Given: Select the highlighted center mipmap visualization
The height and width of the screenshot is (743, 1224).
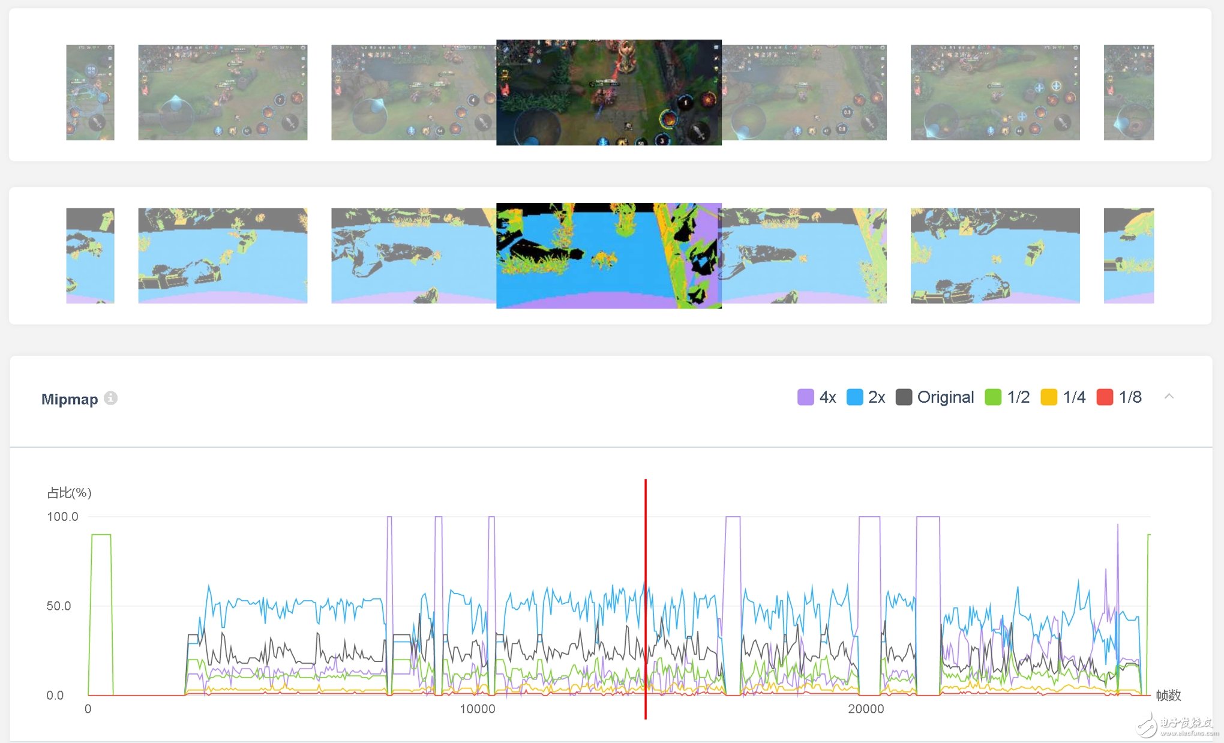Looking at the screenshot, I should (608, 256).
